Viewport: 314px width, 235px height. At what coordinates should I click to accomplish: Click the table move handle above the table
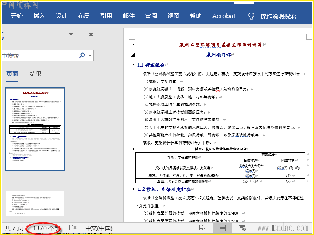pyautogui.click(x=133, y=149)
